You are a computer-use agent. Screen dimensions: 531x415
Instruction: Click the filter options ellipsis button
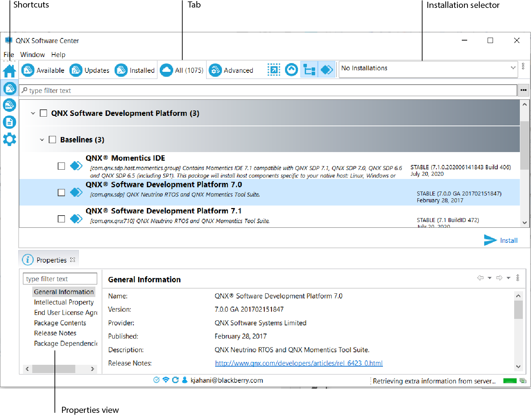coord(523,90)
